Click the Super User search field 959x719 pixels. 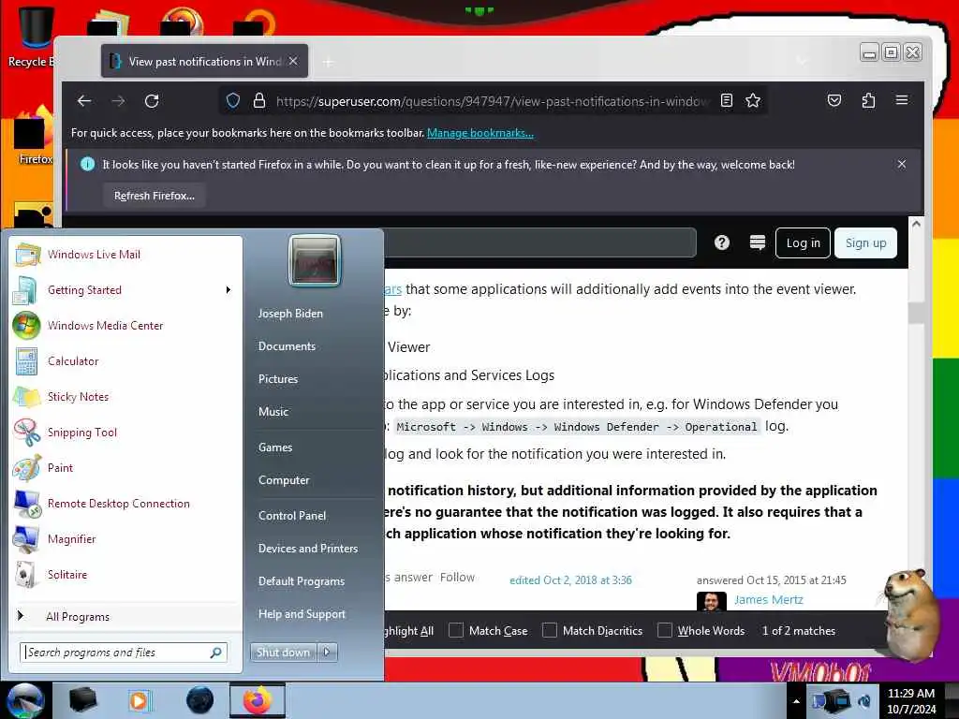pos(540,242)
